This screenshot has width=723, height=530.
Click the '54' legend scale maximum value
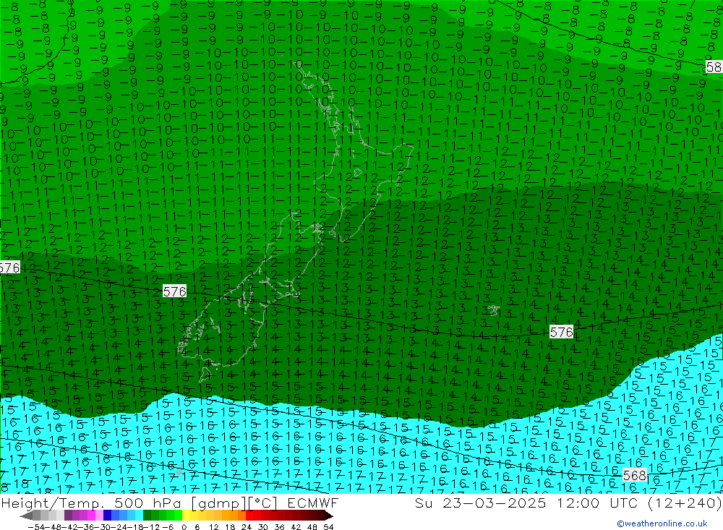click(x=328, y=527)
